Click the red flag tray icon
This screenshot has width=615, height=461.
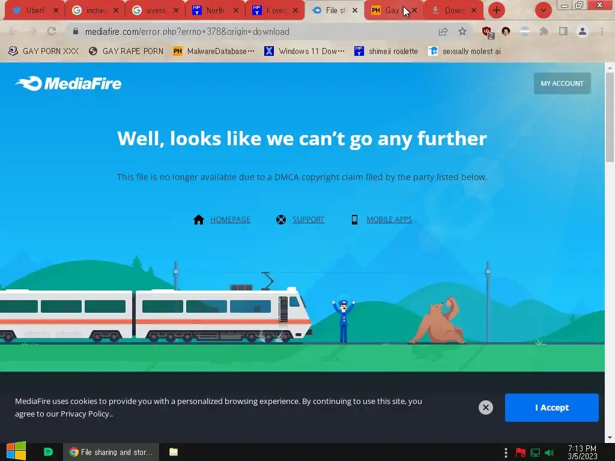[x=521, y=453]
